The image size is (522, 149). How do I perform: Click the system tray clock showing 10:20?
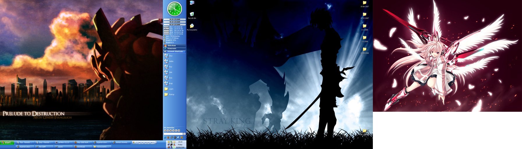point(180,142)
